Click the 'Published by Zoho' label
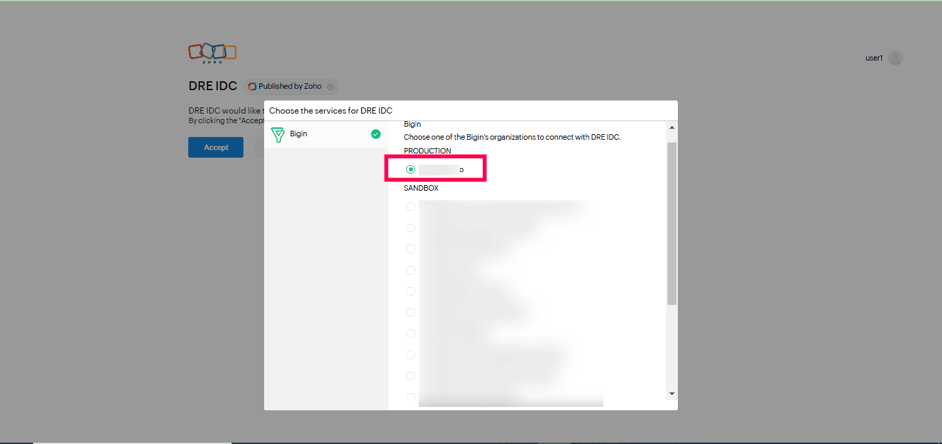942x444 pixels. (x=290, y=87)
